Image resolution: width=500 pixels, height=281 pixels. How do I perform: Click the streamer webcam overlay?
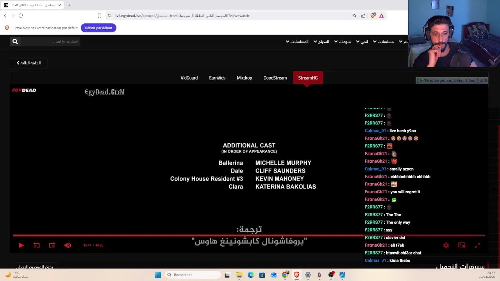coord(454,34)
